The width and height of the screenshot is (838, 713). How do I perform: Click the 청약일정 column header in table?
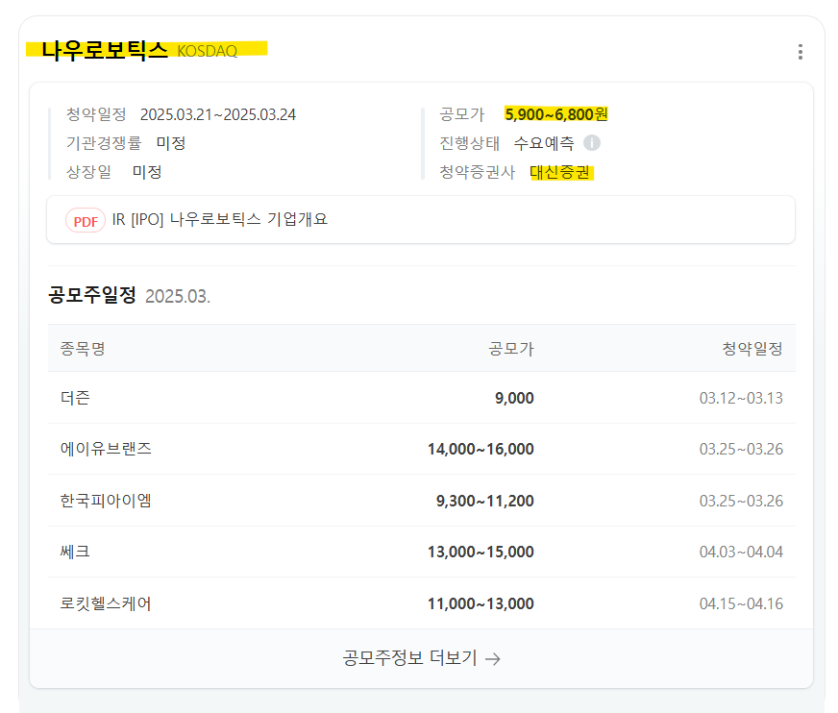pyautogui.click(x=752, y=349)
